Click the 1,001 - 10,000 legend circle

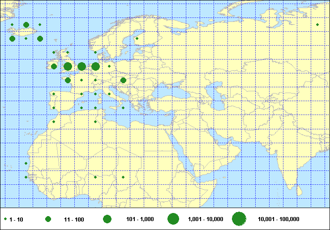173,219
